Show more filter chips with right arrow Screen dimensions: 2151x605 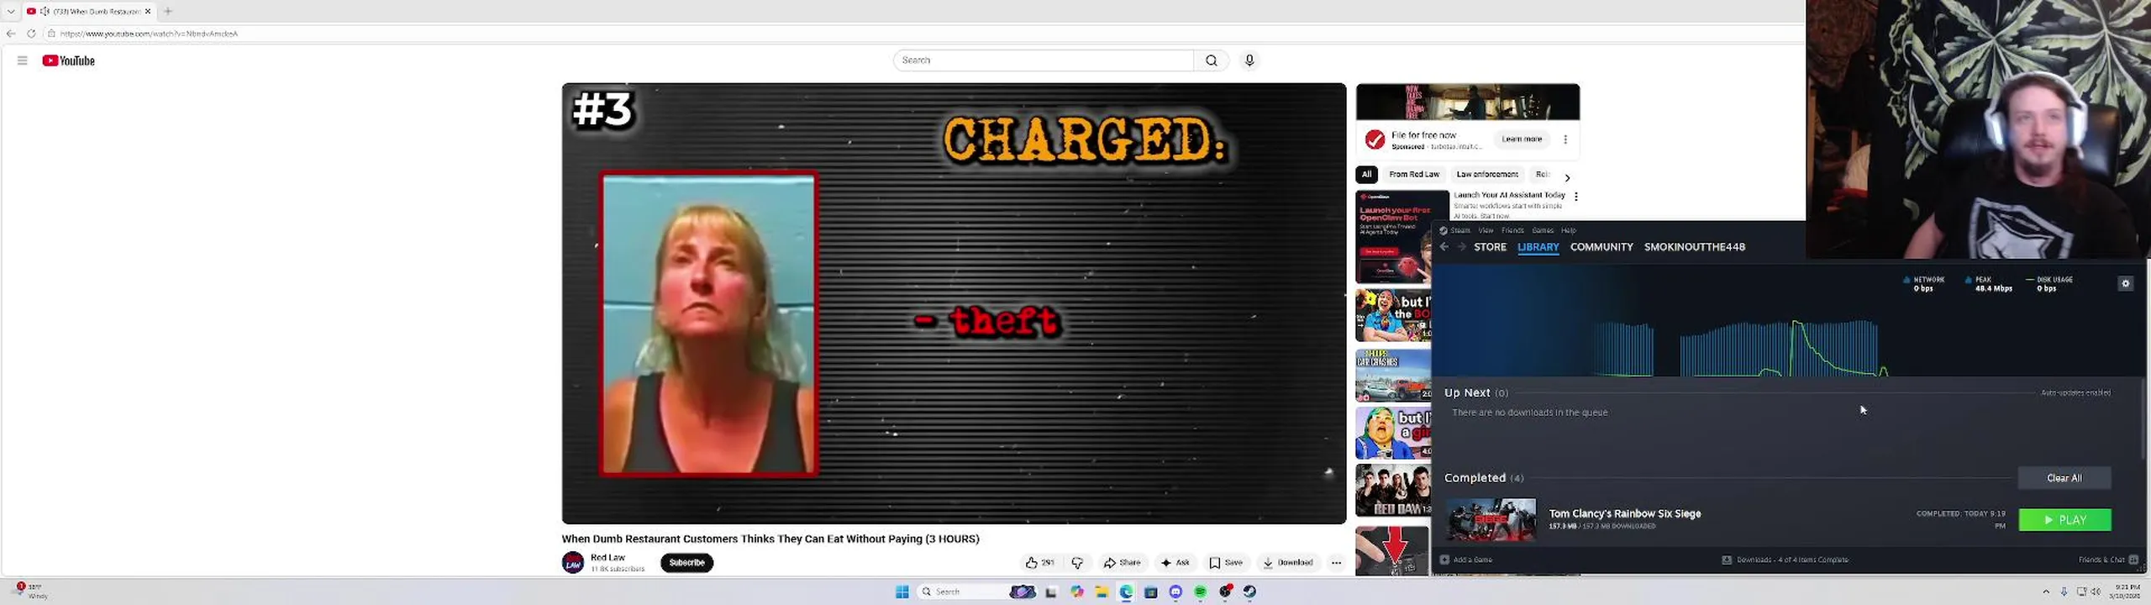pyautogui.click(x=1567, y=177)
